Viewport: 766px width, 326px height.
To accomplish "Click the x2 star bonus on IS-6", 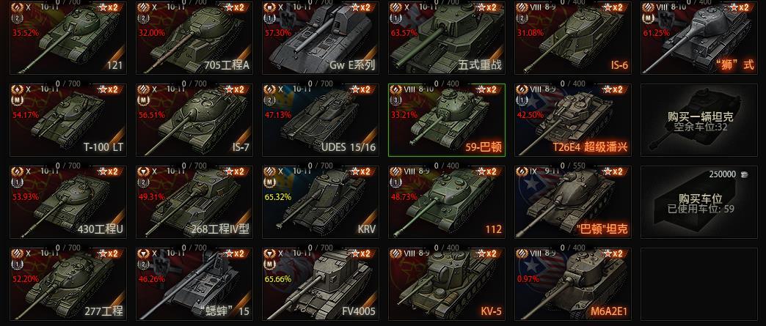I will pyautogui.click(x=615, y=7).
